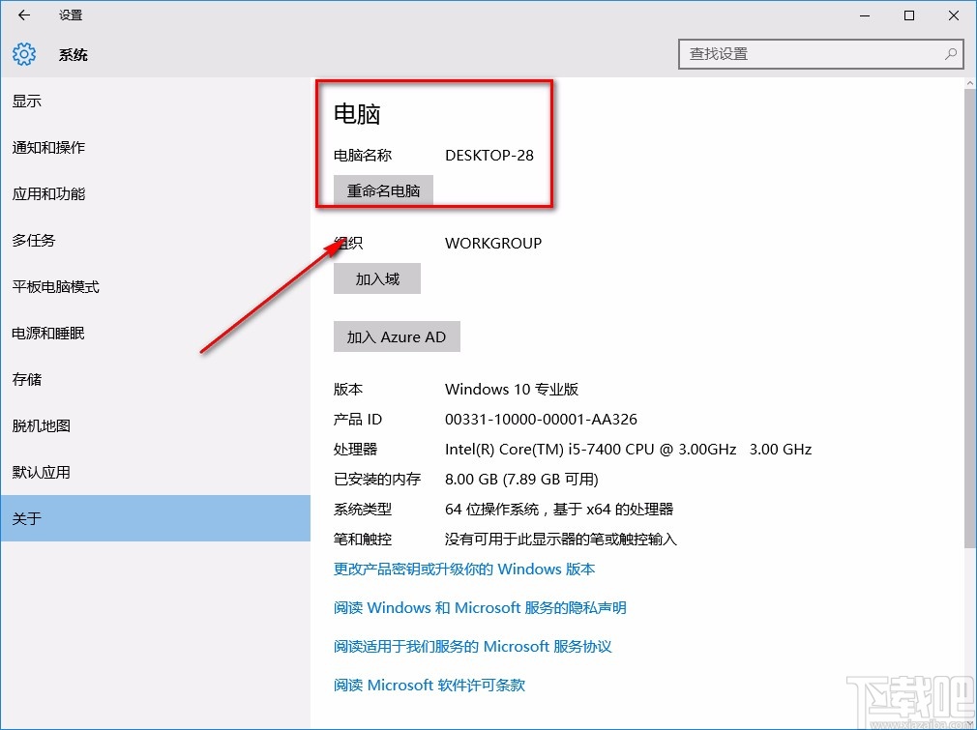Click the 加入 Azure AD button
This screenshot has height=730, width=977.
click(x=397, y=336)
